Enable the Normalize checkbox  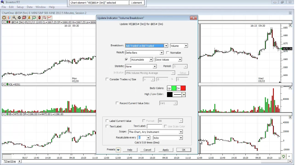[x=168, y=53]
